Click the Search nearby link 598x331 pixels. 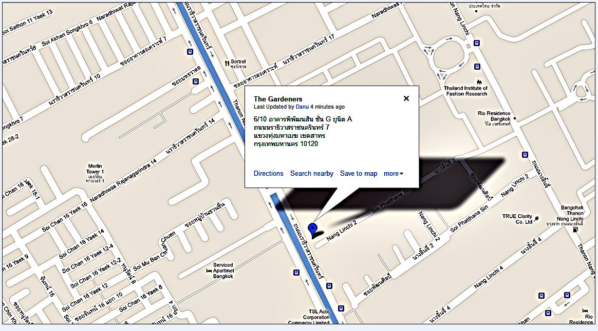311,174
